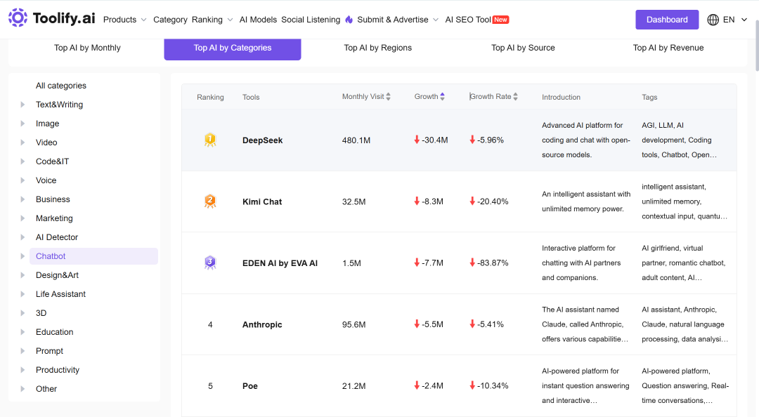The width and height of the screenshot is (759, 417).
Task: Open Submit & Advertise dropdown
Action: 398,20
